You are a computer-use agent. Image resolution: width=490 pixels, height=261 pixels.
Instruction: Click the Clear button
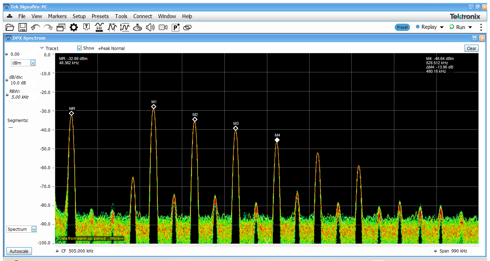point(471,49)
